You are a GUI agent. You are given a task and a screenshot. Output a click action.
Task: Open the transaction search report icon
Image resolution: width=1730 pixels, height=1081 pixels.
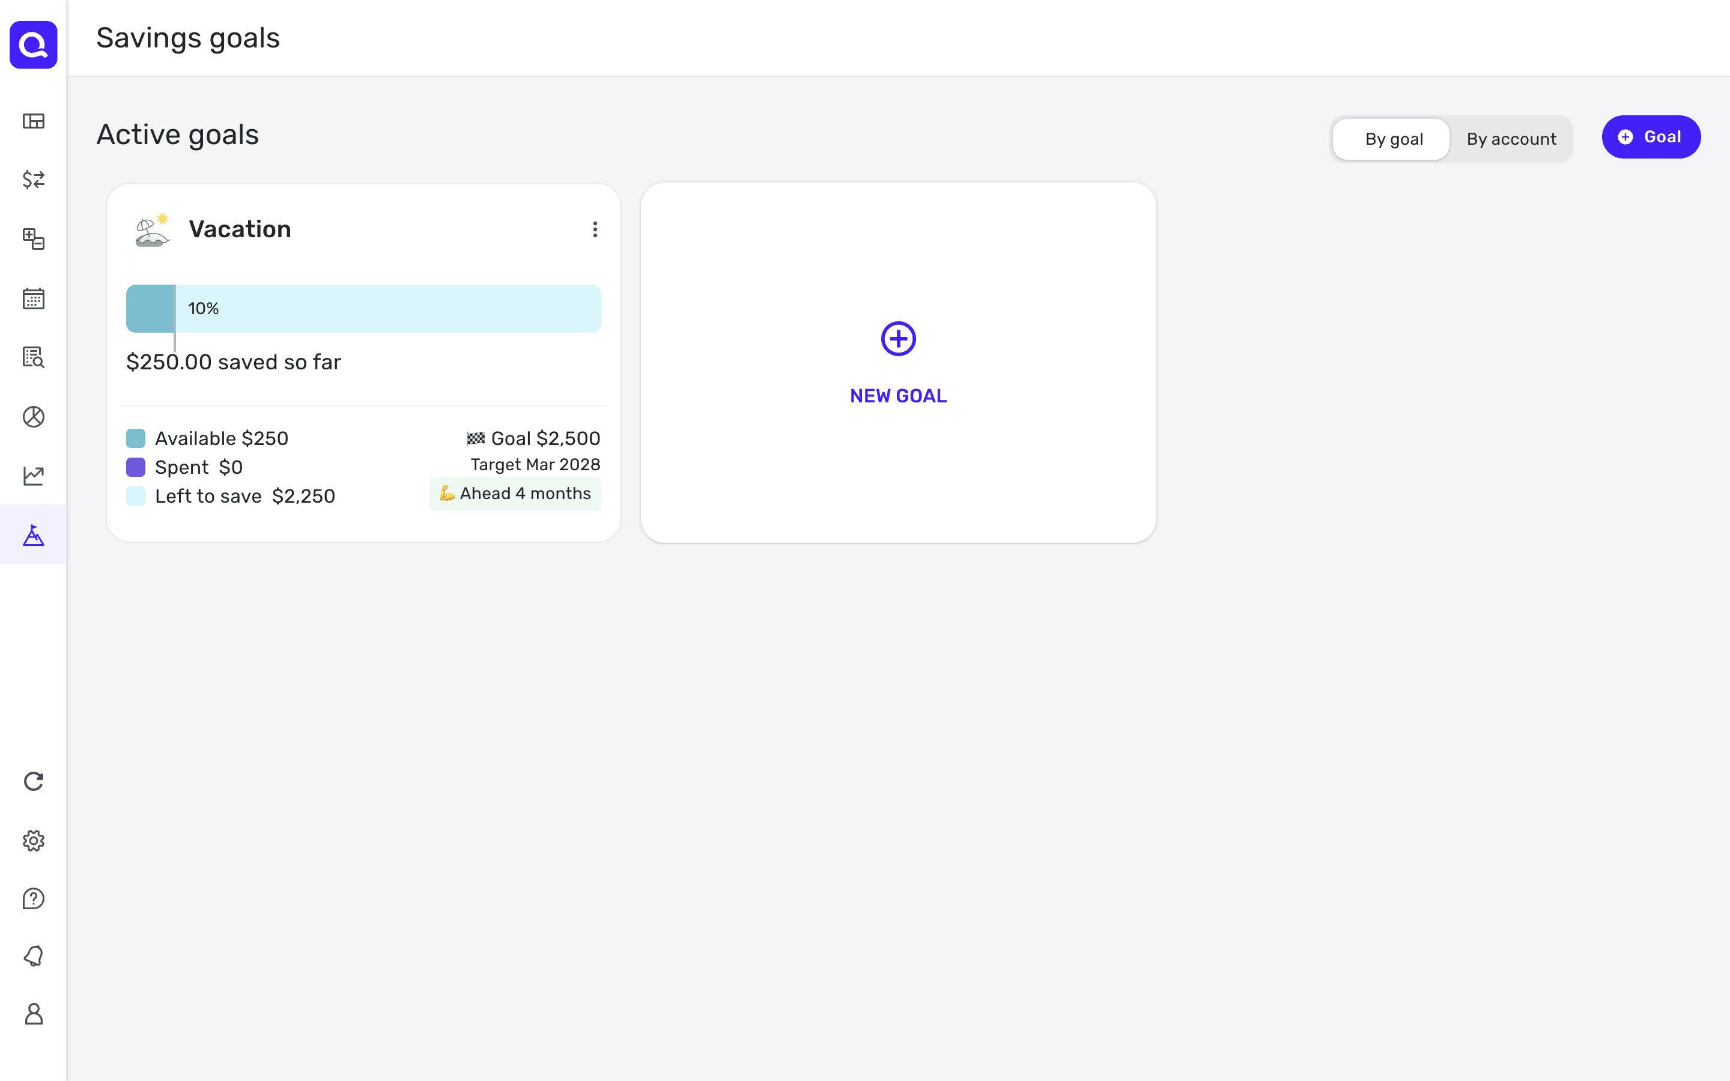34,357
